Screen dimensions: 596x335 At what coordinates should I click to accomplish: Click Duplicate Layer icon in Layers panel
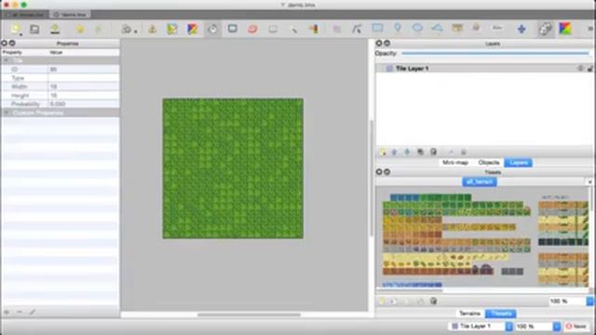click(x=420, y=152)
